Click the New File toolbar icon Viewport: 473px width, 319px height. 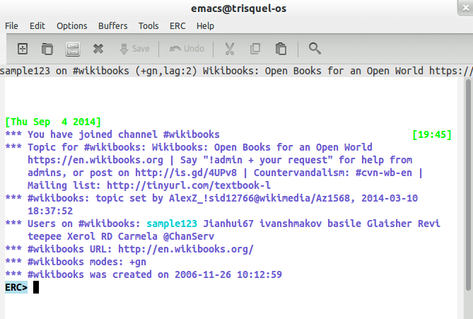click(x=23, y=49)
